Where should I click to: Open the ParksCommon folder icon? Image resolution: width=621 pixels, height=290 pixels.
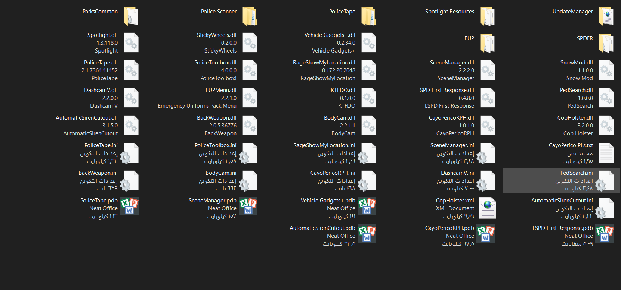(131, 16)
